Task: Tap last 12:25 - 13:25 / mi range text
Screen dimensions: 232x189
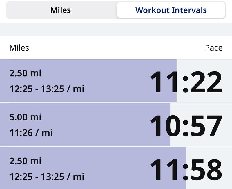Action: (47, 176)
